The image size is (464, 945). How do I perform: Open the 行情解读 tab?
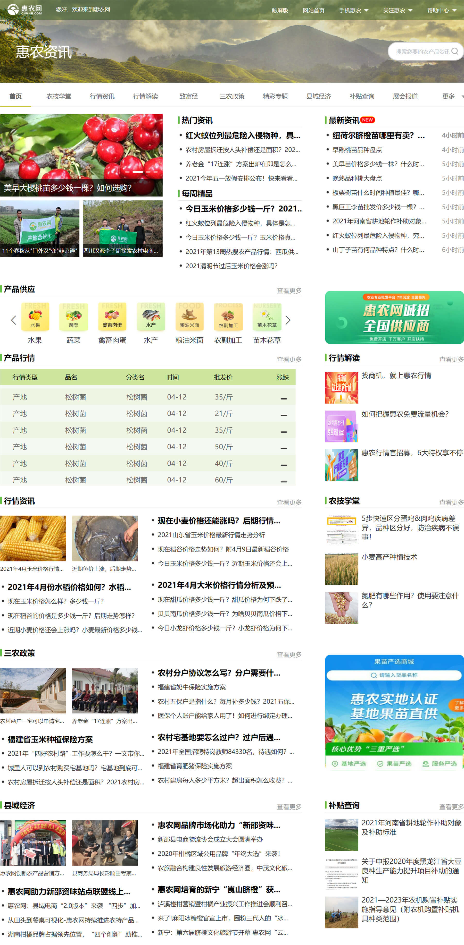click(x=145, y=96)
